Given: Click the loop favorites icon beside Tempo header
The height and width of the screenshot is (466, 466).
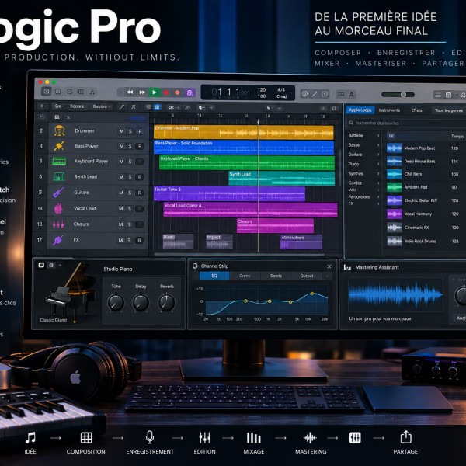Looking at the screenshot, I should tap(391, 136).
